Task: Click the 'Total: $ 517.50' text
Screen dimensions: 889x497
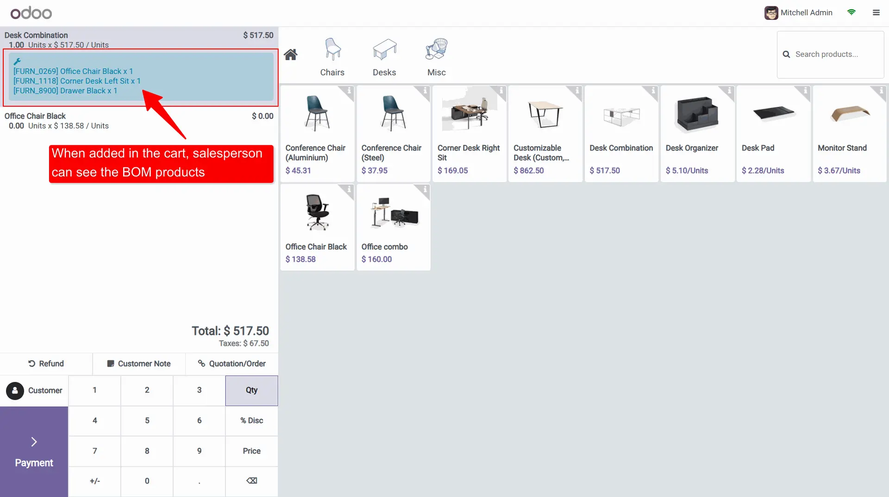Action: click(230, 331)
